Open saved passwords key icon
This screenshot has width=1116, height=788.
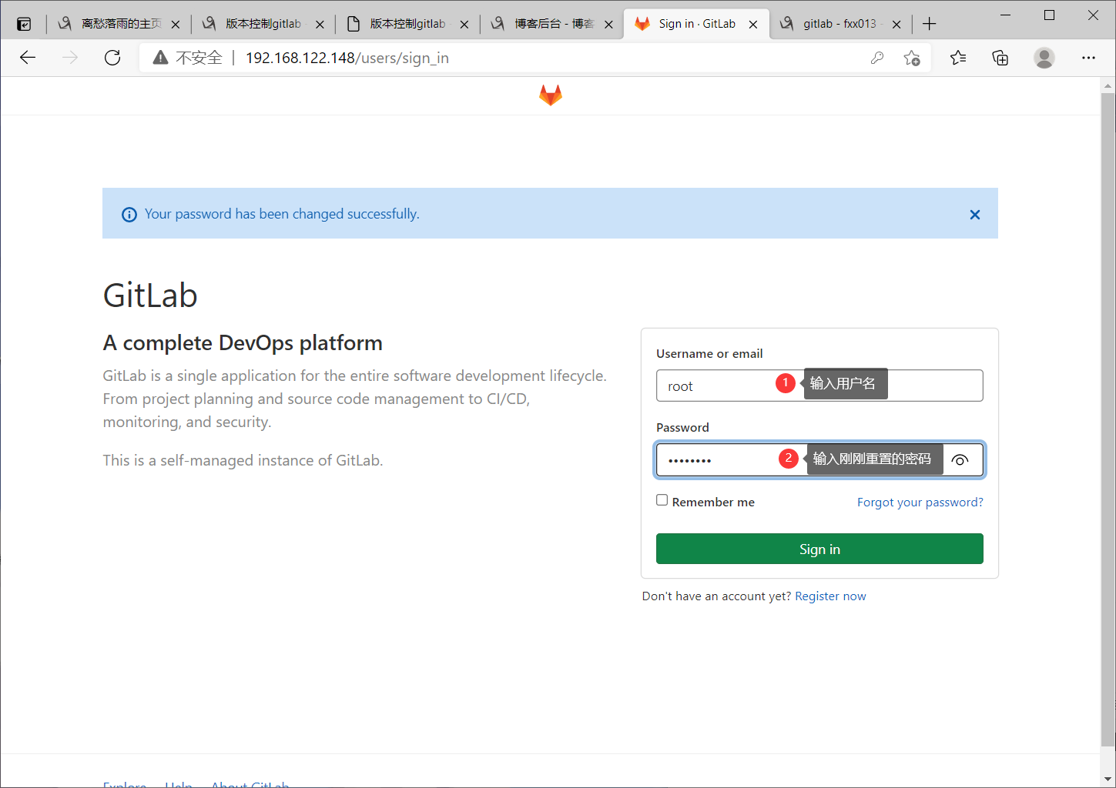click(x=876, y=58)
